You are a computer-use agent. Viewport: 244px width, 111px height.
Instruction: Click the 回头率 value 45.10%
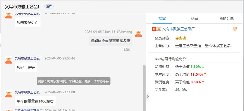click(181, 90)
